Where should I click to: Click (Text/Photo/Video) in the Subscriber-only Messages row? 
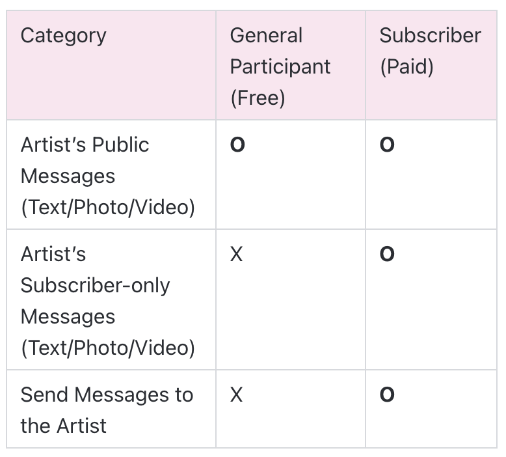point(108,348)
